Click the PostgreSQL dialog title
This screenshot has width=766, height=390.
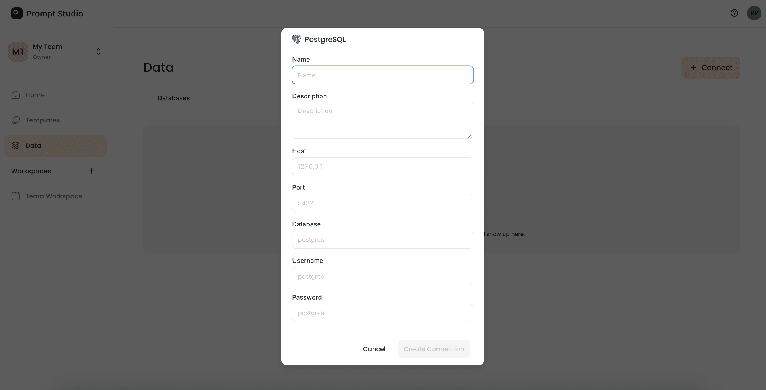point(325,39)
